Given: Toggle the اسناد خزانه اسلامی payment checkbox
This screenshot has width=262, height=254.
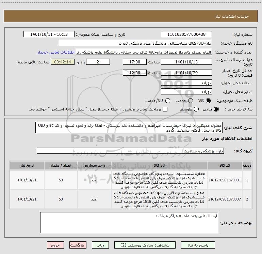Looking at the screenshot, I should tap(165, 109).
